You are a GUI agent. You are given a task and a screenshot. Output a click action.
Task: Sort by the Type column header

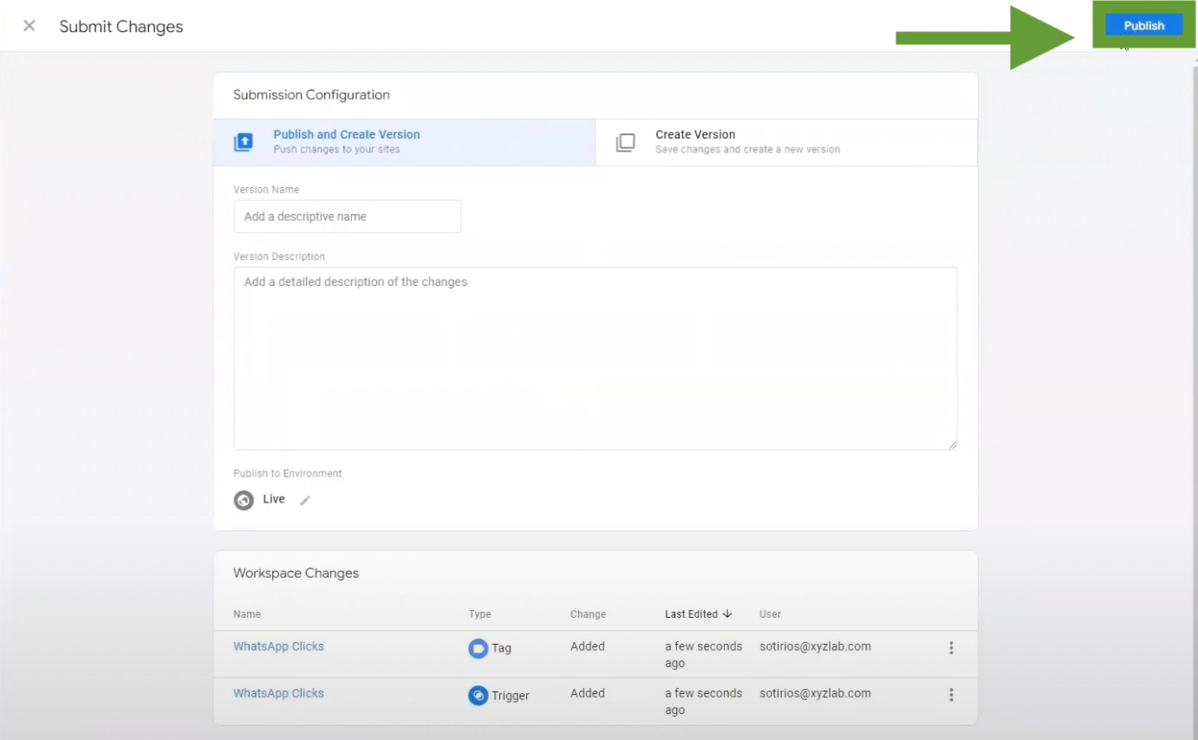pyautogui.click(x=479, y=614)
